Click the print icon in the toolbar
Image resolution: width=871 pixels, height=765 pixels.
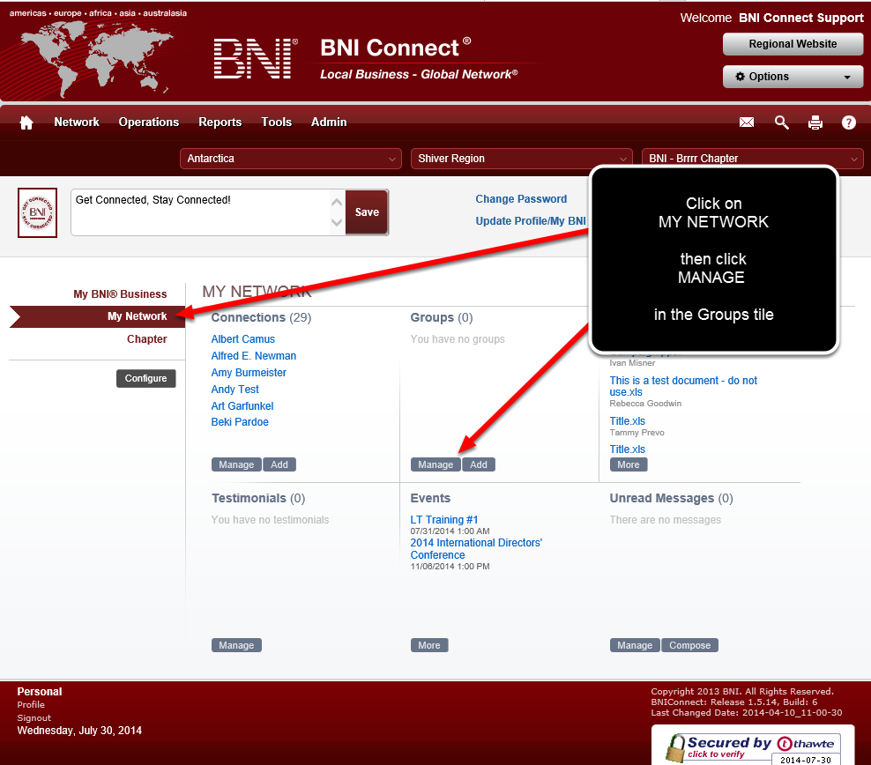(815, 123)
